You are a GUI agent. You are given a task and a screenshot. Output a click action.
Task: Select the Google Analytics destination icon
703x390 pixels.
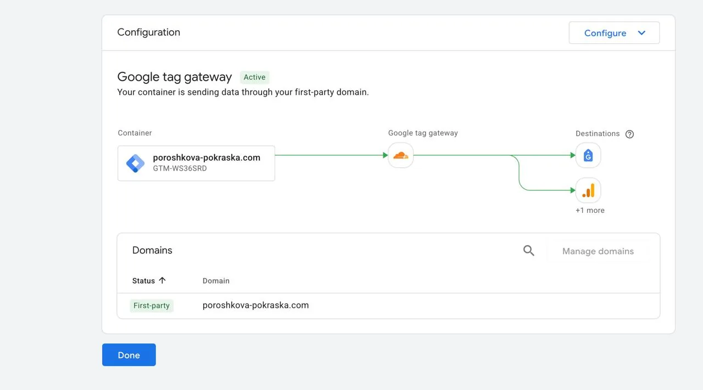(x=588, y=190)
